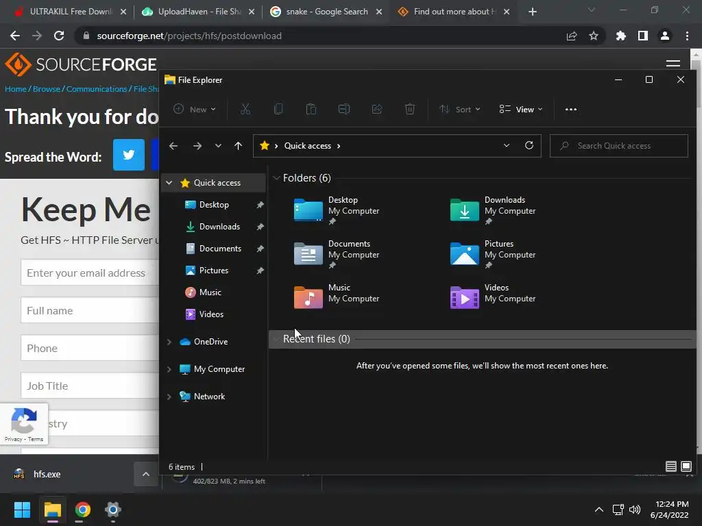This screenshot has height=526, width=702.
Task: Open the Videos folder tile
Action: (x=494, y=297)
